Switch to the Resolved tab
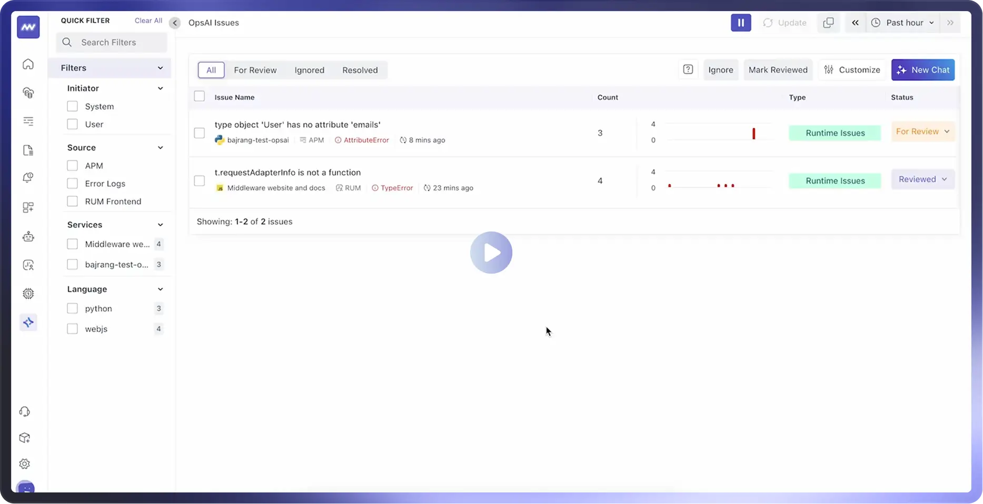Viewport: 983px width, 504px height. [x=360, y=70]
